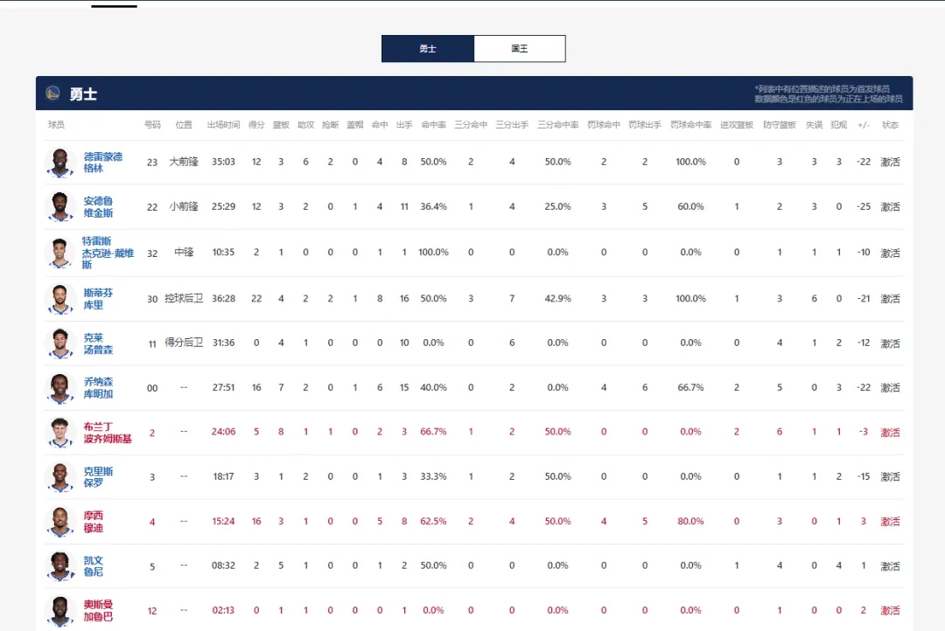This screenshot has width=945, height=631.
Task: Open 德雷蒙德 格林 player name link
Action: point(102,163)
